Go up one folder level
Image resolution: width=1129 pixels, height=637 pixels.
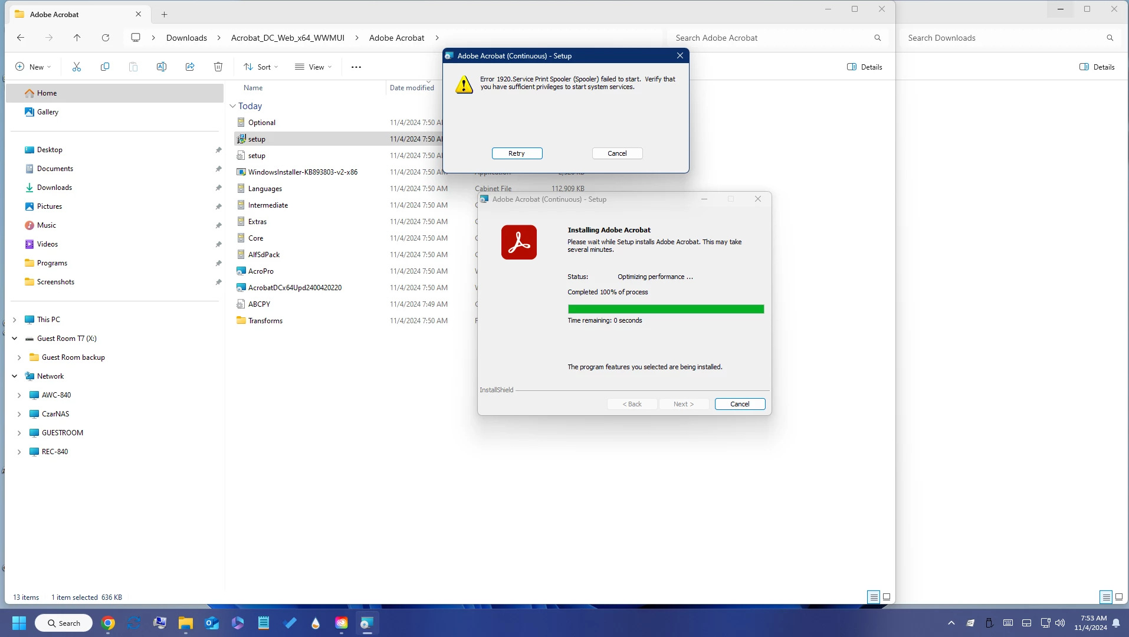coord(77,38)
